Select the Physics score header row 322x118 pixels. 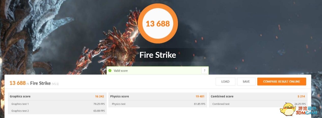click(x=158, y=96)
